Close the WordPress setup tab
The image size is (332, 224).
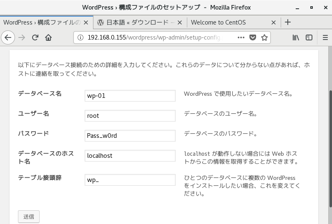click(x=86, y=22)
